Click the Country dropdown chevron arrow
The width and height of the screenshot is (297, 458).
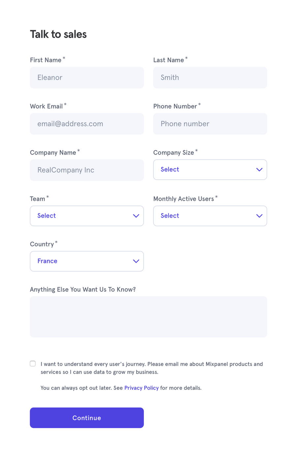click(136, 261)
